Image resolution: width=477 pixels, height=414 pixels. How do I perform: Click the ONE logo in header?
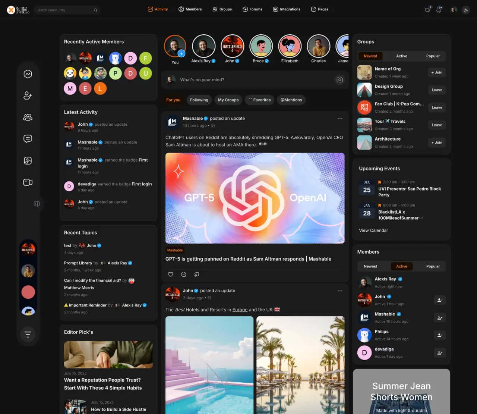[18, 10]
